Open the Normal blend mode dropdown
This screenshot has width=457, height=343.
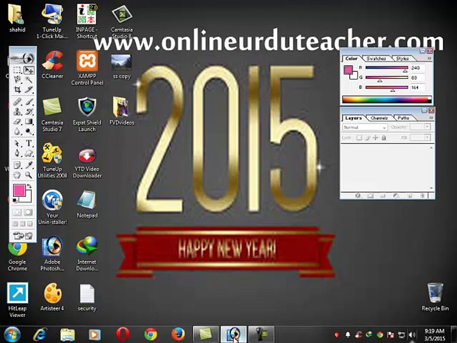[365, 127]
